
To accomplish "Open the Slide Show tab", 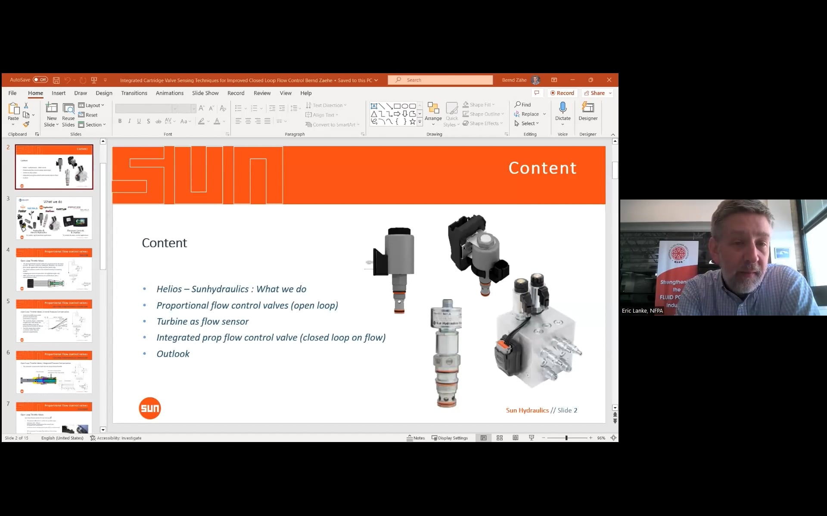I will pyautogui.click(x=205, y=93).
